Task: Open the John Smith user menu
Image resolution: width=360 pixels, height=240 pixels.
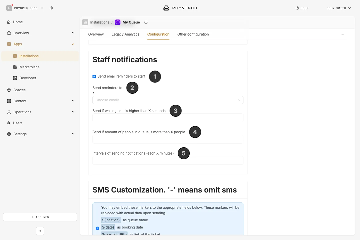Action: (x=339, y=8)
